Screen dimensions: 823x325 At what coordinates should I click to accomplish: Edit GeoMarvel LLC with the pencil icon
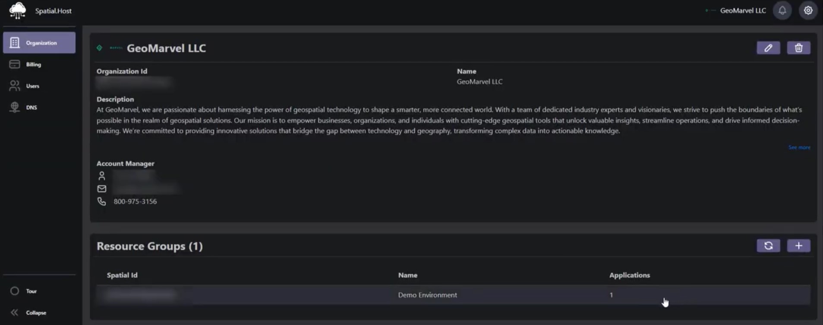(x=768, y=48)
